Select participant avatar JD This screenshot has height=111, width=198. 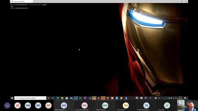point(18,105)
